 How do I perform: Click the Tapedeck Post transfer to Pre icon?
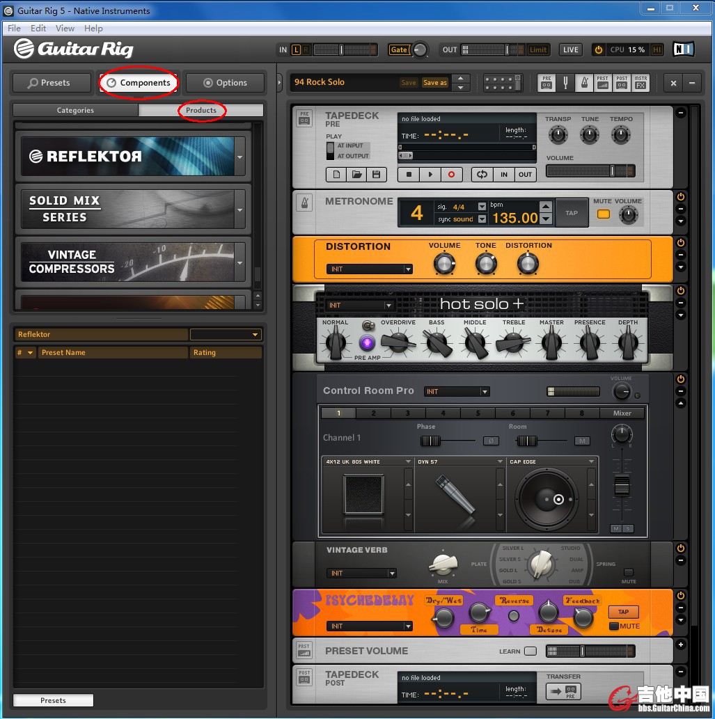click(x=563, y=691)
